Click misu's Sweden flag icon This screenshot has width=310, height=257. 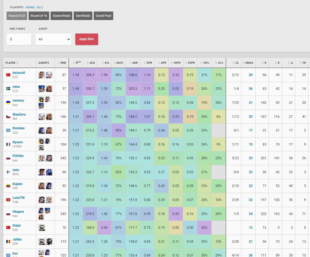[x=8, y=89]
